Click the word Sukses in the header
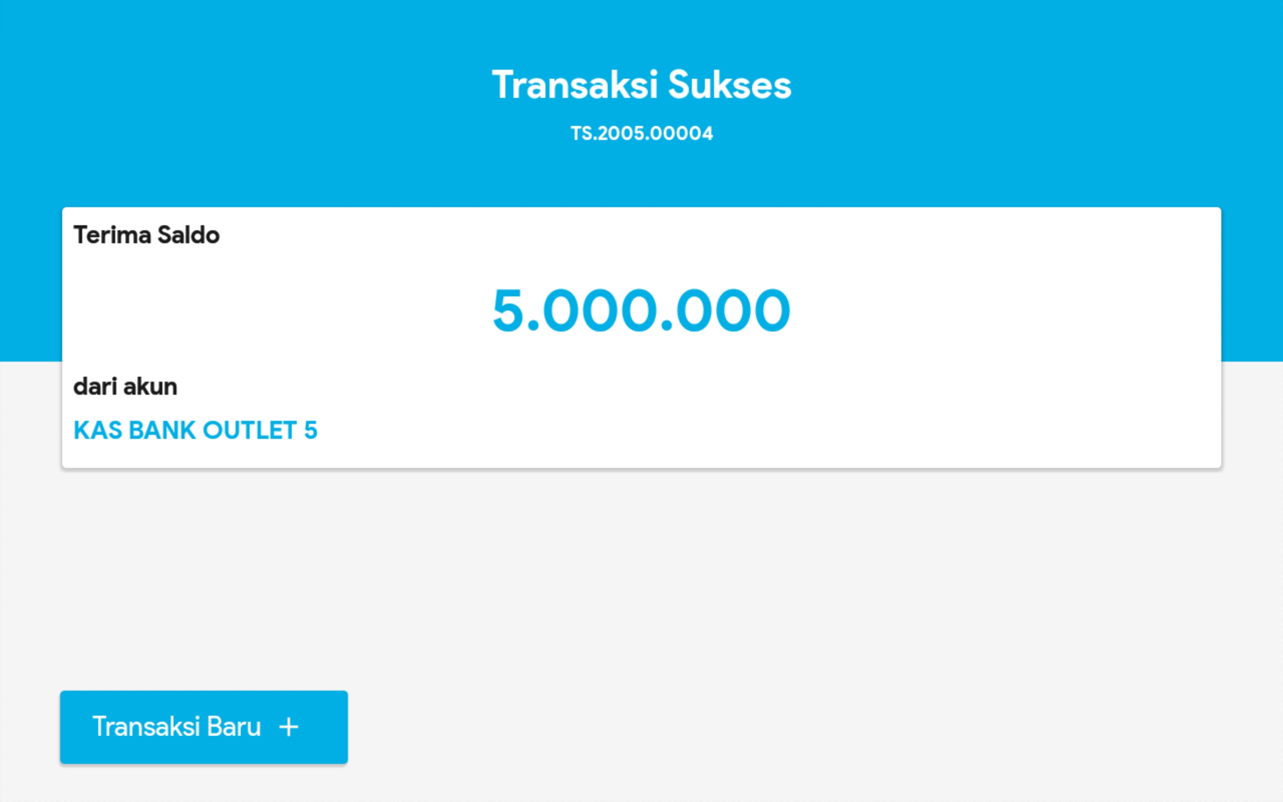 (730, 85)
